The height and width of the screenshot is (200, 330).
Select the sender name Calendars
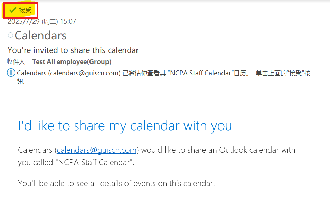click(x=40, y=35)
